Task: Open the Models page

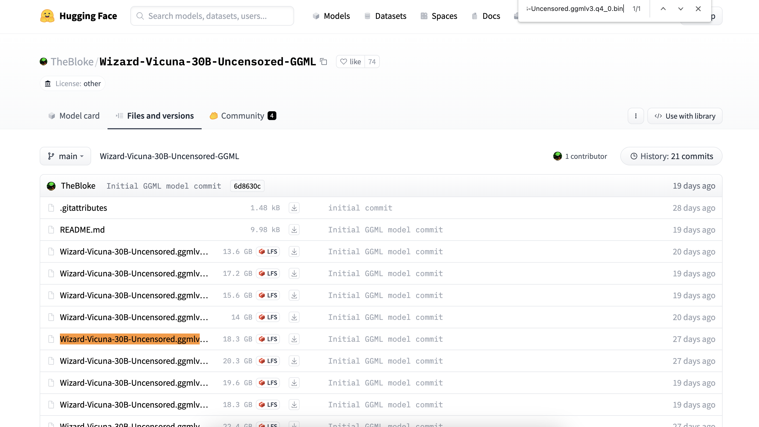Action: (331, 16)
